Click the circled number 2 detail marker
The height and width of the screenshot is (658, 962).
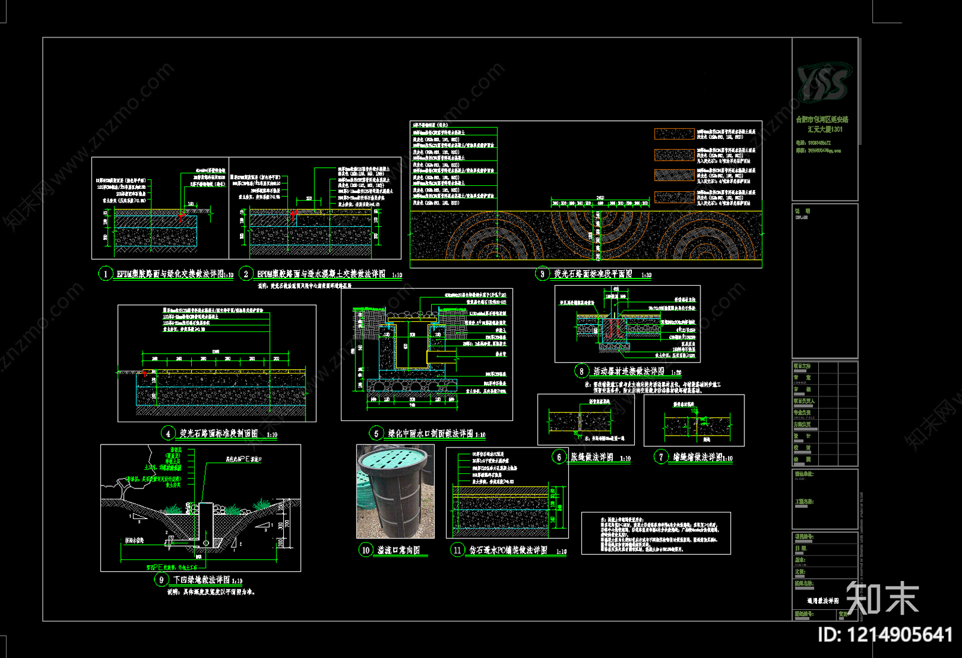tap(246, 274)
